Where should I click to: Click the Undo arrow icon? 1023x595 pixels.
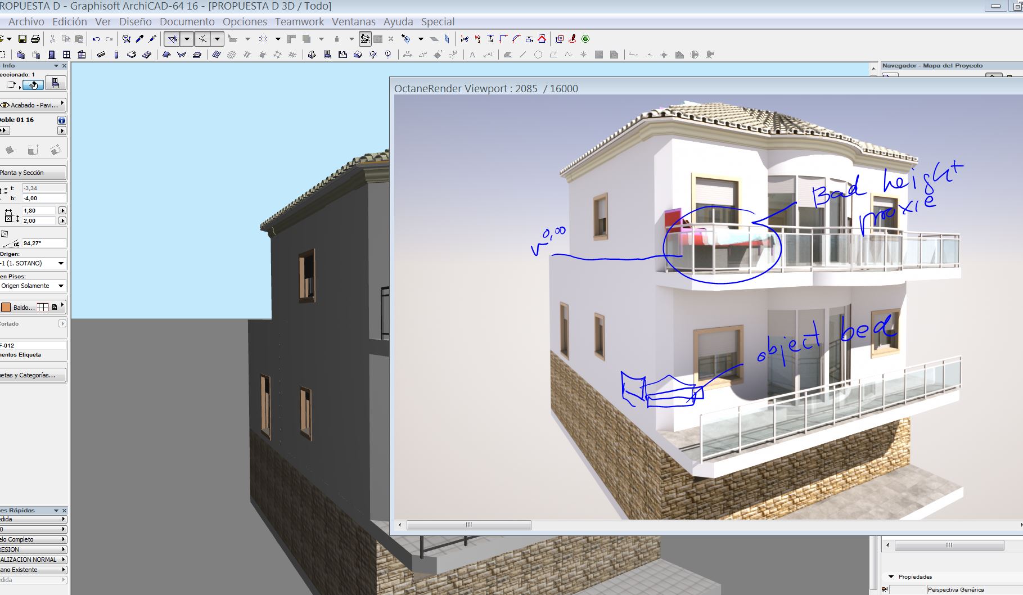(96, 39)
